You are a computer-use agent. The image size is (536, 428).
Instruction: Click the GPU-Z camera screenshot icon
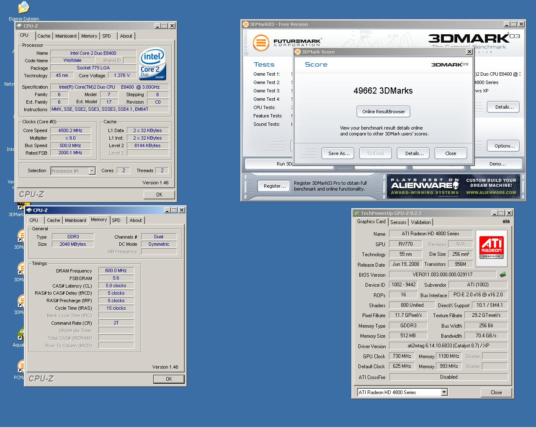506,222
